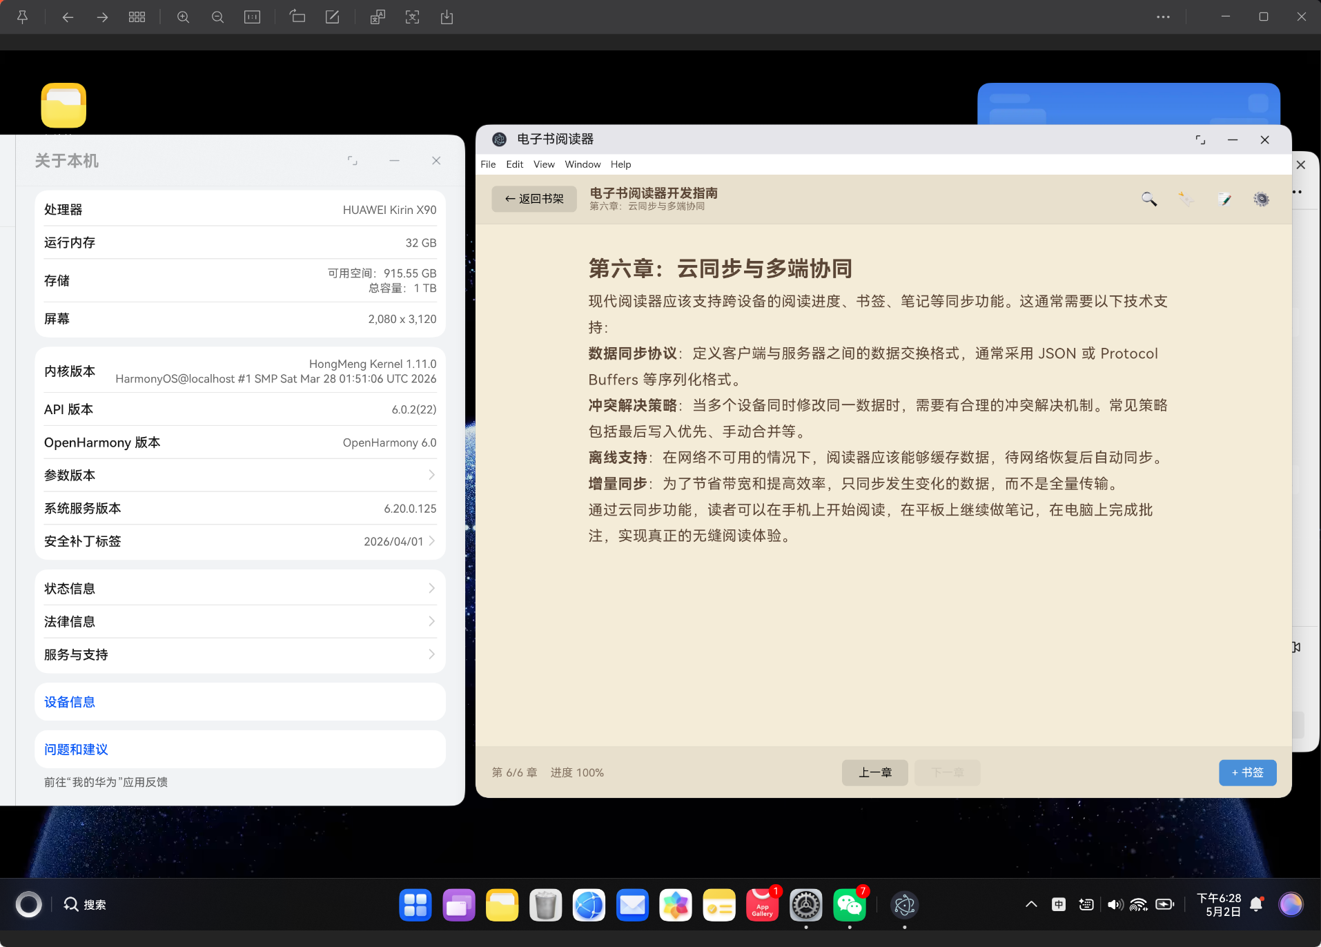Click the dock 搜索 search field

(x=85, y=904)
